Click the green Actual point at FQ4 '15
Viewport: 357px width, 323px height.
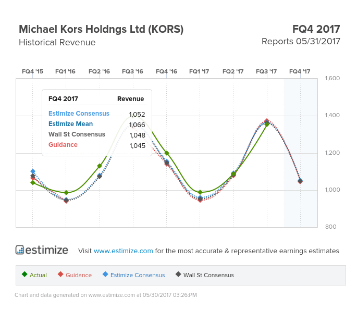tap(33, 182)
